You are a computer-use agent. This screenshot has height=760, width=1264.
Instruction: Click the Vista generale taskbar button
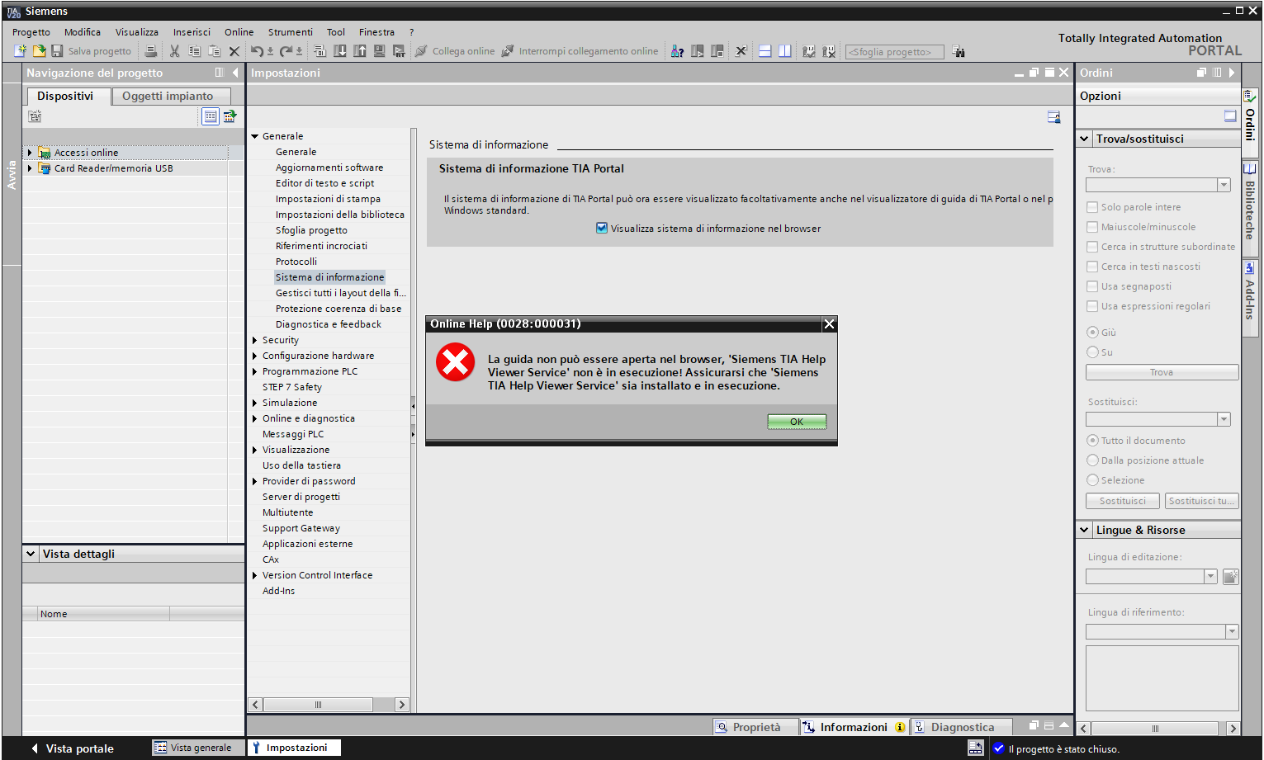pos(199,748)
